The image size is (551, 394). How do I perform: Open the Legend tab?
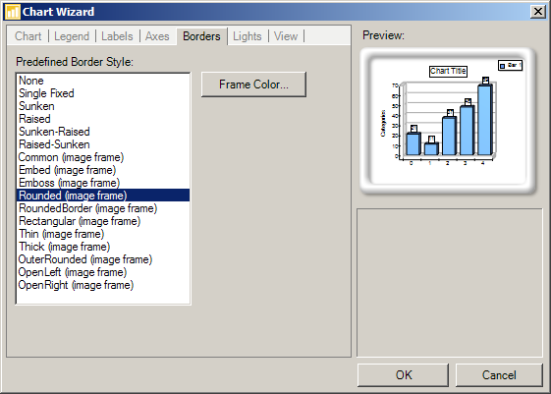[72, 36]
